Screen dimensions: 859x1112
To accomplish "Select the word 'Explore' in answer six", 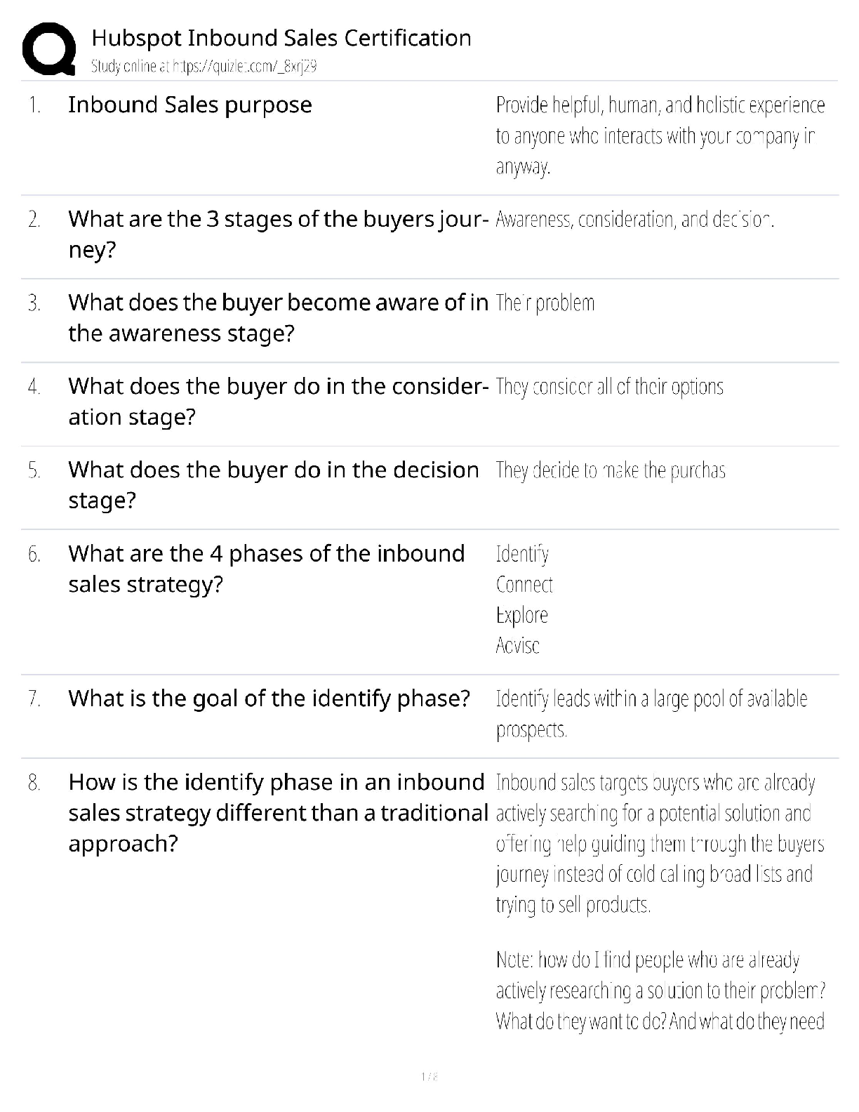I will pyautogui.click(x=521, y=615).
